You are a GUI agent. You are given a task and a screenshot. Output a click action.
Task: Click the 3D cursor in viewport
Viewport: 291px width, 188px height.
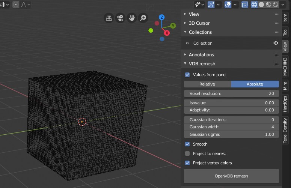[82, 122]
